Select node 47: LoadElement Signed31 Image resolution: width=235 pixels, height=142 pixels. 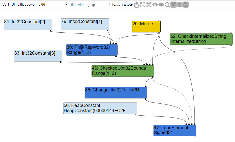tap(175, 130)
